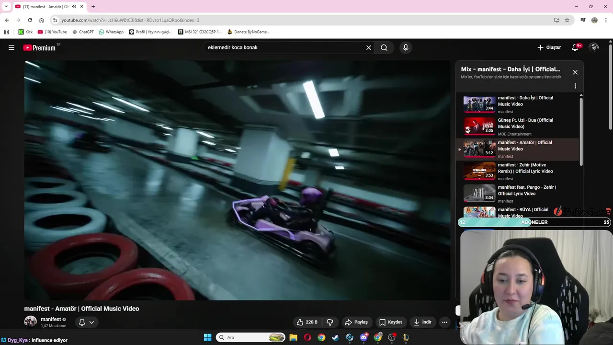Screen dimensions: 613x345
Task: Go to YouTube Premium home logo
Action: (39, 47)
